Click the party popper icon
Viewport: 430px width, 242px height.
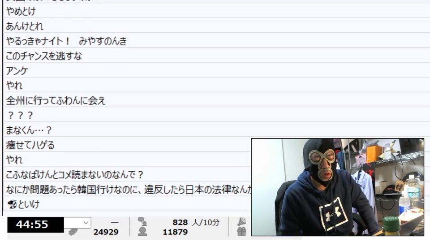point(242,222)
